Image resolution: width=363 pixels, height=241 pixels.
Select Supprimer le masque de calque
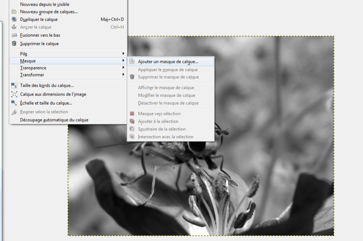[171, 77]
